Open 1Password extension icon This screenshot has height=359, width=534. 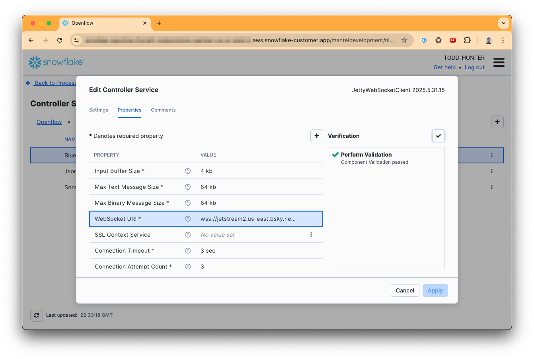pos(424,40)
